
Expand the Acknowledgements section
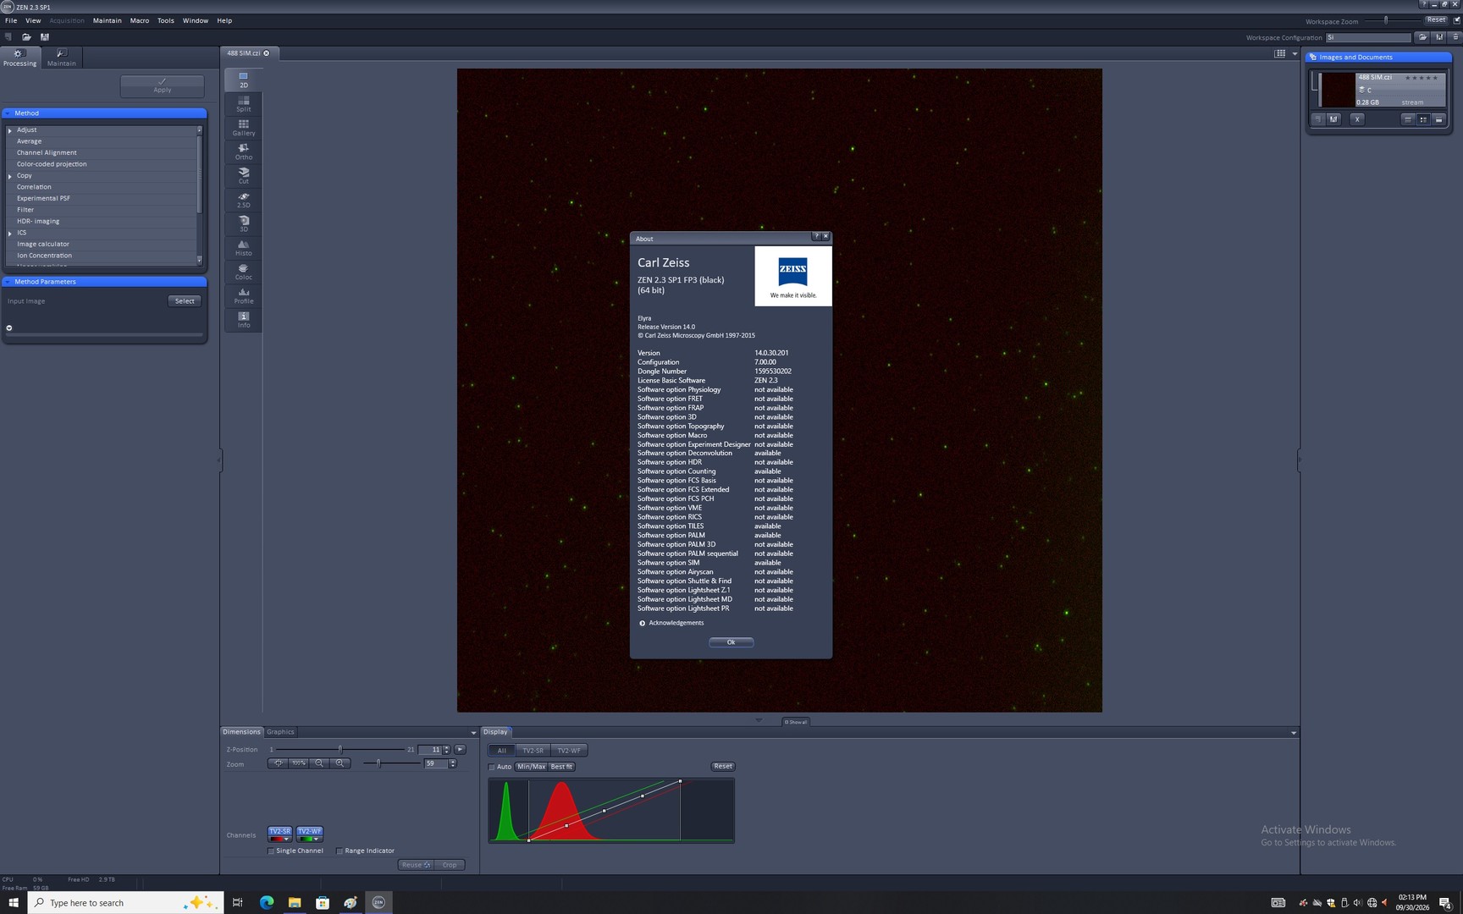643,623
